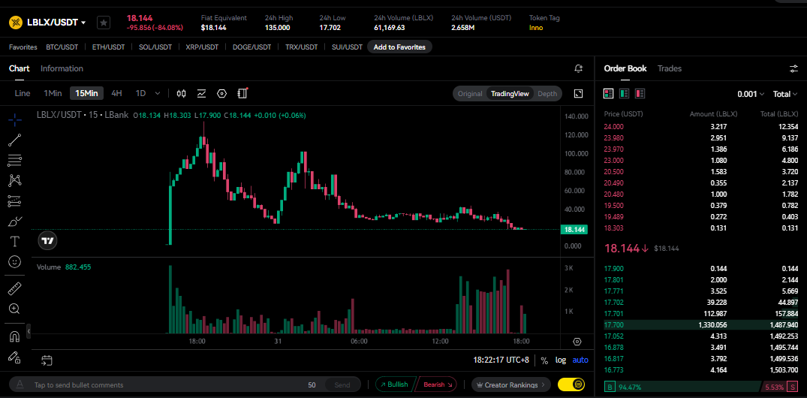Toggle magnet mode for drawings

[x=15, y=337]
